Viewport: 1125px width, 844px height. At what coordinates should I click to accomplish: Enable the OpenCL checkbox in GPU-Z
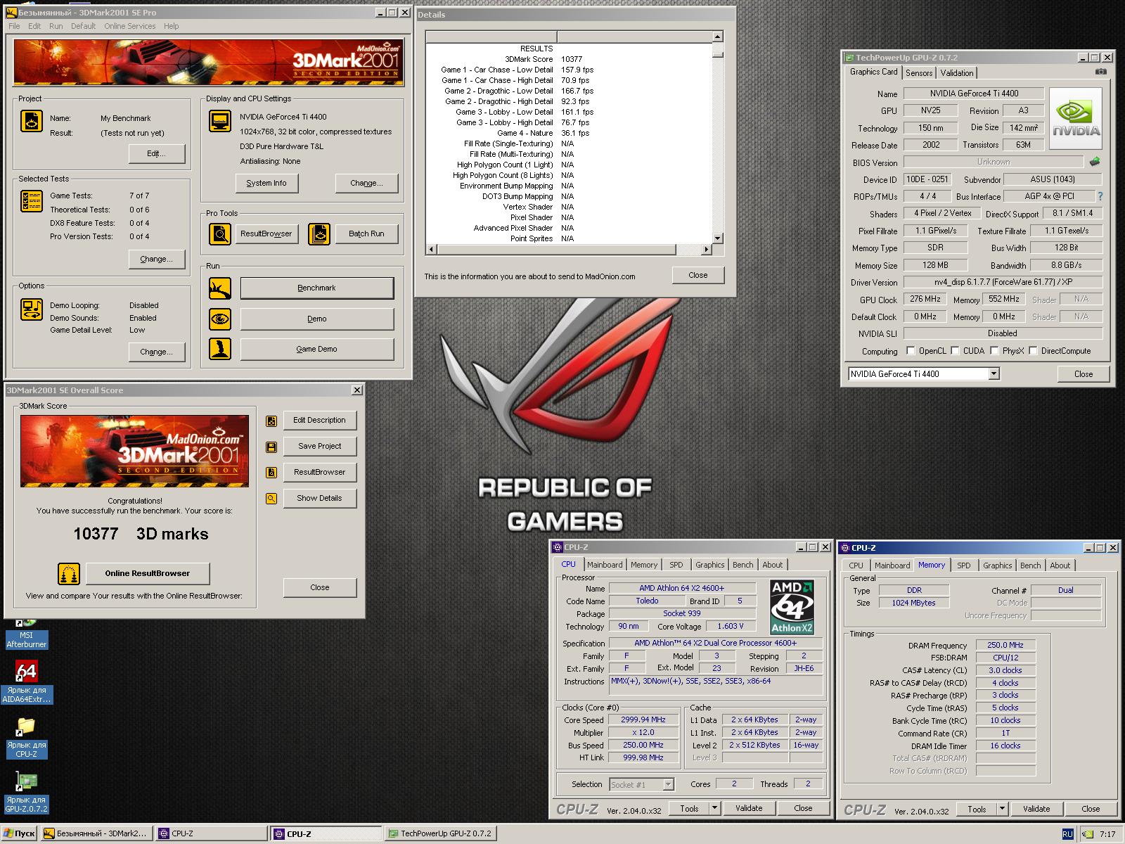pyautogui.click(x=911, y=350)
